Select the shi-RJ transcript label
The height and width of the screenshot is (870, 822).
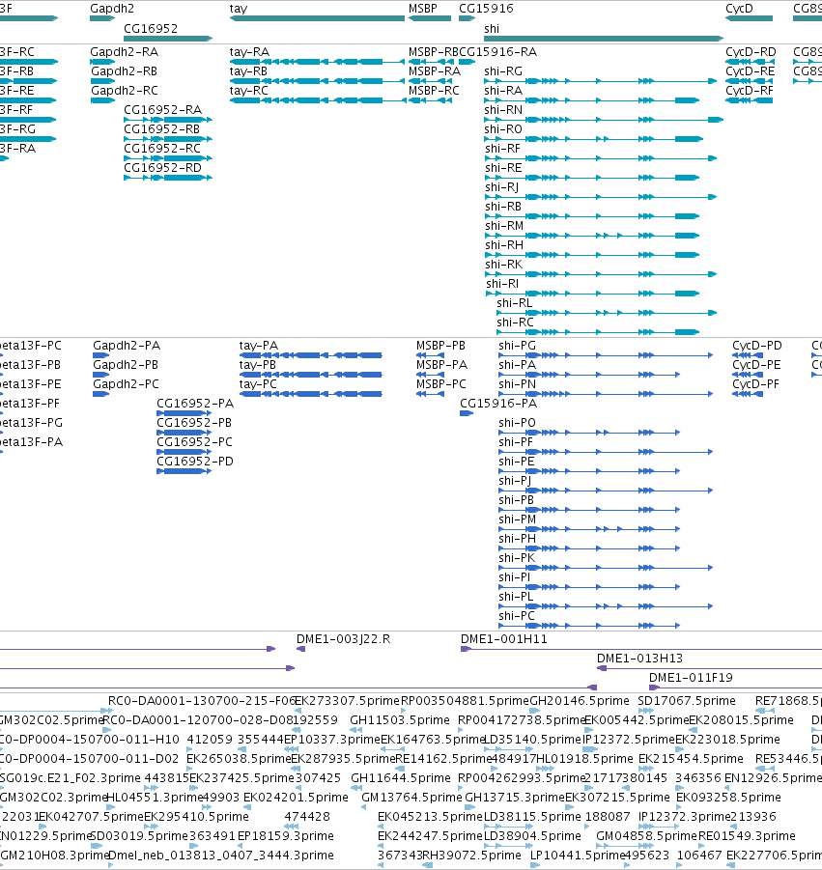(x=501, y=187)
